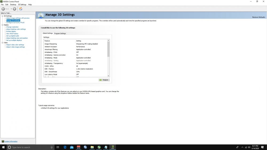Select the Antialiasing - FXAA setting value
Image resolution: width=267 pixels, height=150 pixels.
[77, 52]
